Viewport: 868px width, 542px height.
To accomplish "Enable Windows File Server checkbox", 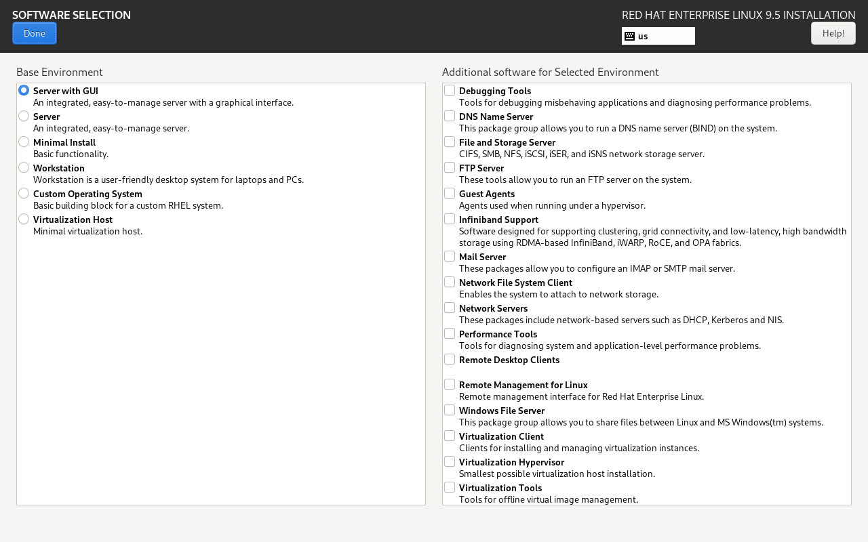I will [450, 410].
